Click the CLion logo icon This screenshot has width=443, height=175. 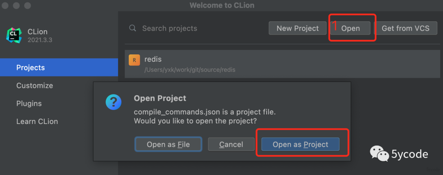tap(14, 35)
